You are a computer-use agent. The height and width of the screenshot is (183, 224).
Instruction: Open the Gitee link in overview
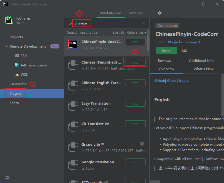pos(171,80)
